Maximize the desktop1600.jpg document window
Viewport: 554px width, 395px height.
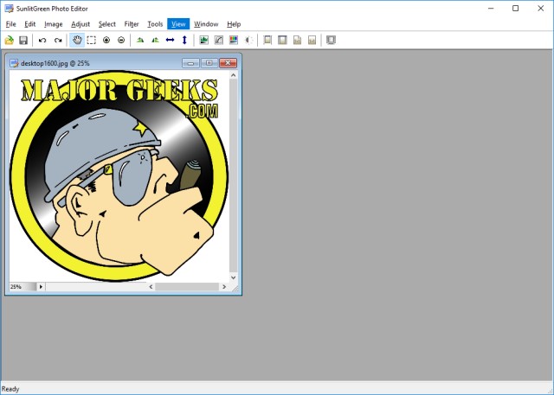point(209,63)
